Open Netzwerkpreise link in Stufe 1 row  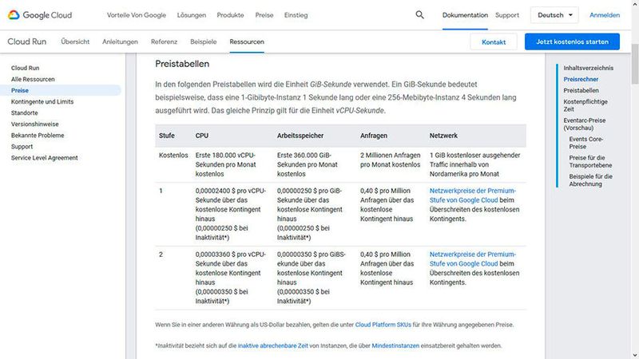click(x=472, y=195)
